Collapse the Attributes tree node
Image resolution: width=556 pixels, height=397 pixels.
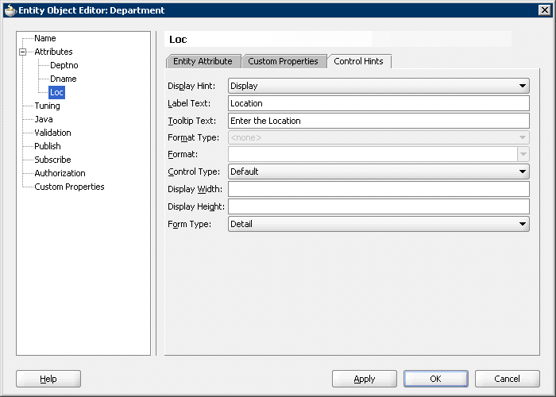click(23, 52)
